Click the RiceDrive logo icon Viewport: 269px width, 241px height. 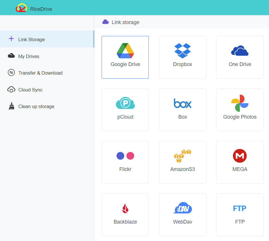pyautogui.click(x=22, y=8)
